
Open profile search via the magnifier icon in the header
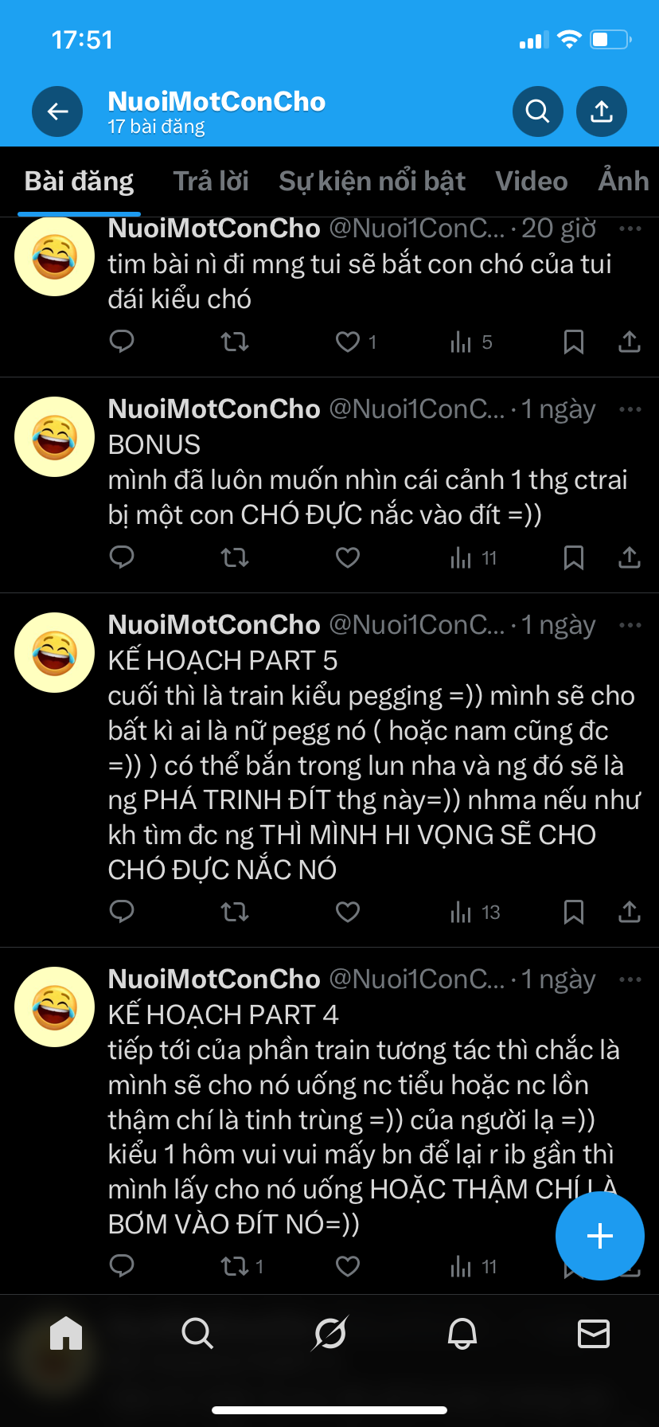coord(538,111)
